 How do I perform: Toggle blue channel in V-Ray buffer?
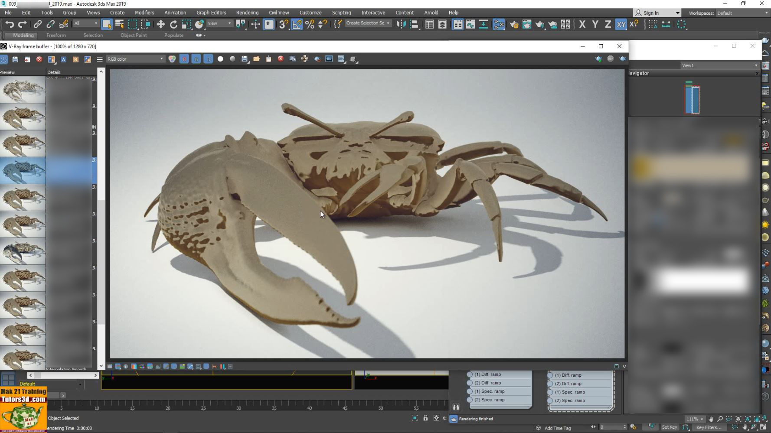click(208, 59)
